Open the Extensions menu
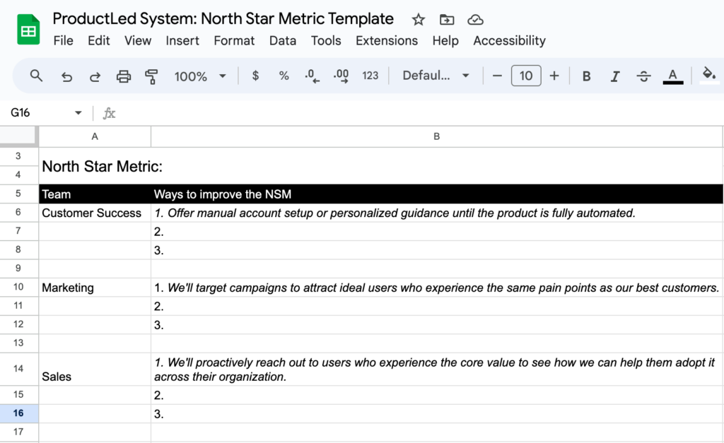Screen dimensions: 724x443 [x=387, y=41]
